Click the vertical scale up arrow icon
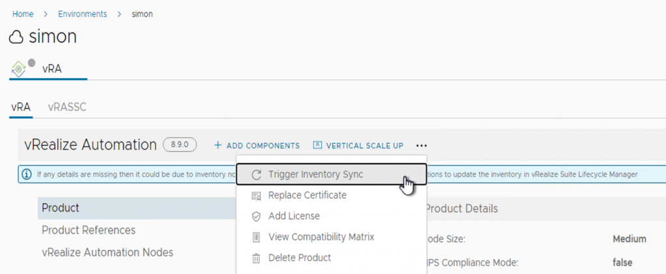Screen dimensions: 666x274 [317, 145]
